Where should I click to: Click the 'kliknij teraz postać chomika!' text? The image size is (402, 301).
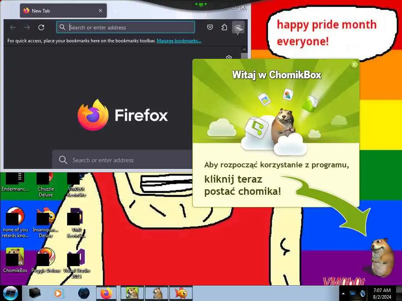click(x=242, y=185)
